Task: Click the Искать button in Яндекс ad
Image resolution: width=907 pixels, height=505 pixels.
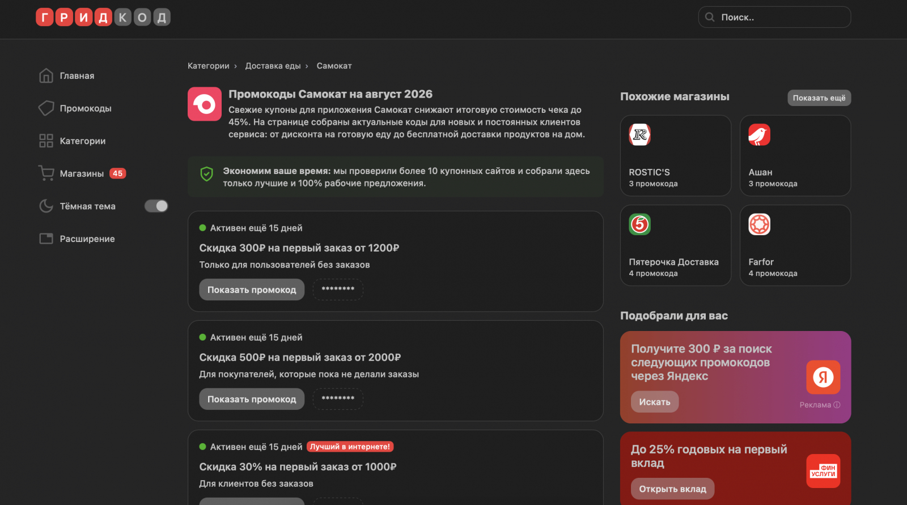Action: point(655,402)
